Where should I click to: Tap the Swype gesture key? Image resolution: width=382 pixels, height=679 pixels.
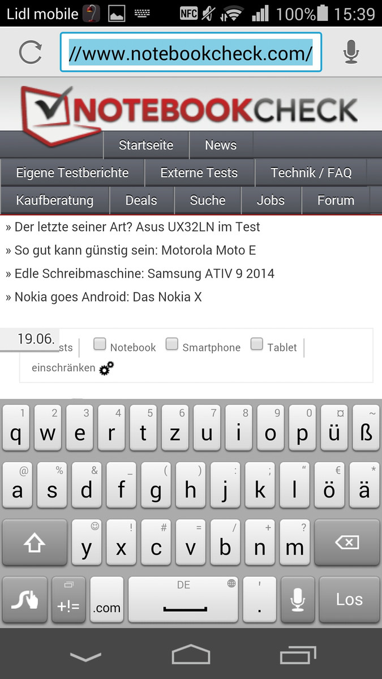[x=24, y=600]
